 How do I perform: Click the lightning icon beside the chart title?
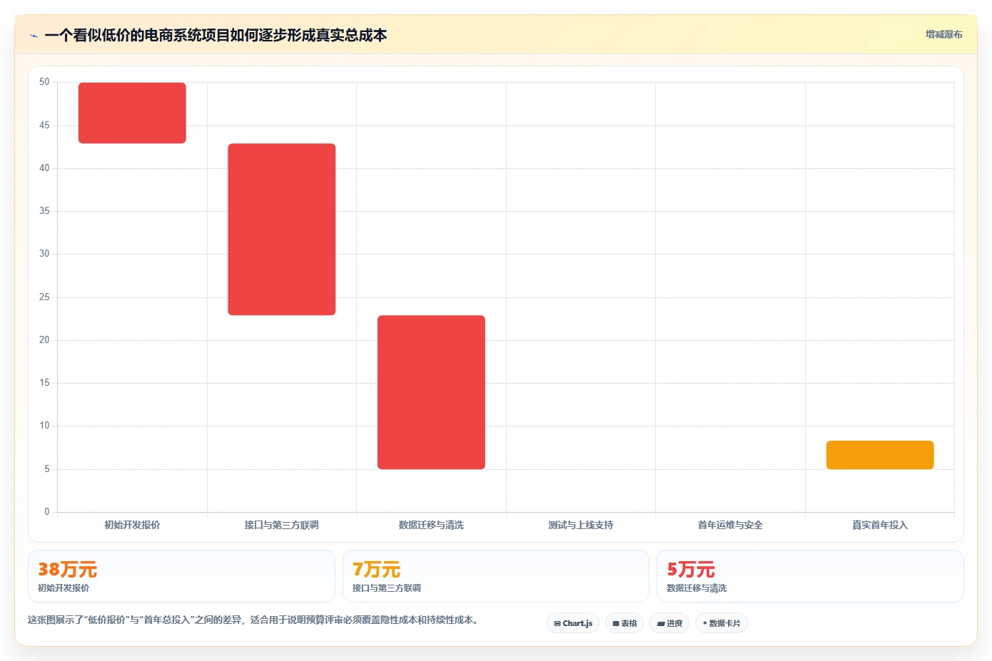(x=34, y=36)
